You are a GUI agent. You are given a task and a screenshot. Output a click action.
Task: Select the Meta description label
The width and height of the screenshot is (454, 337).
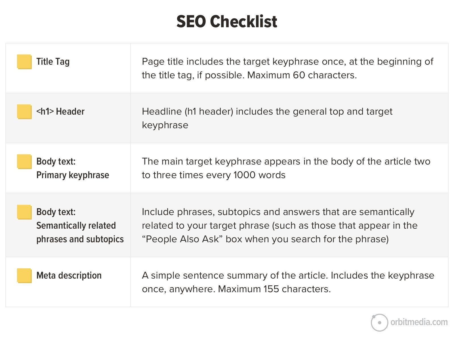click(69, 275)
